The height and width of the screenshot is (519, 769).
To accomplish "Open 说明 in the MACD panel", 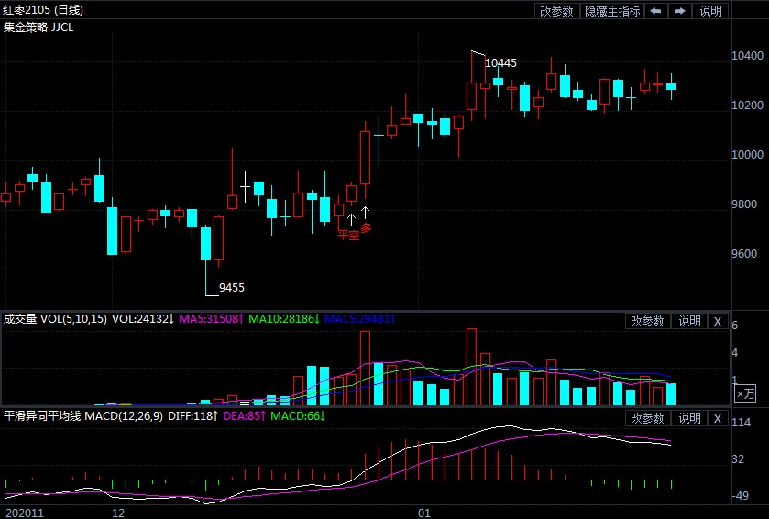I will [689, 418].
